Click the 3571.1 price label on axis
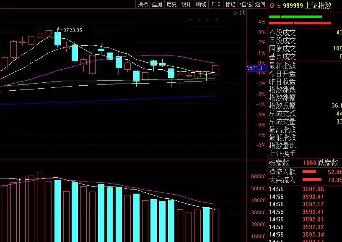This screenshot has height=242, width=342. (x=255, y=68)
